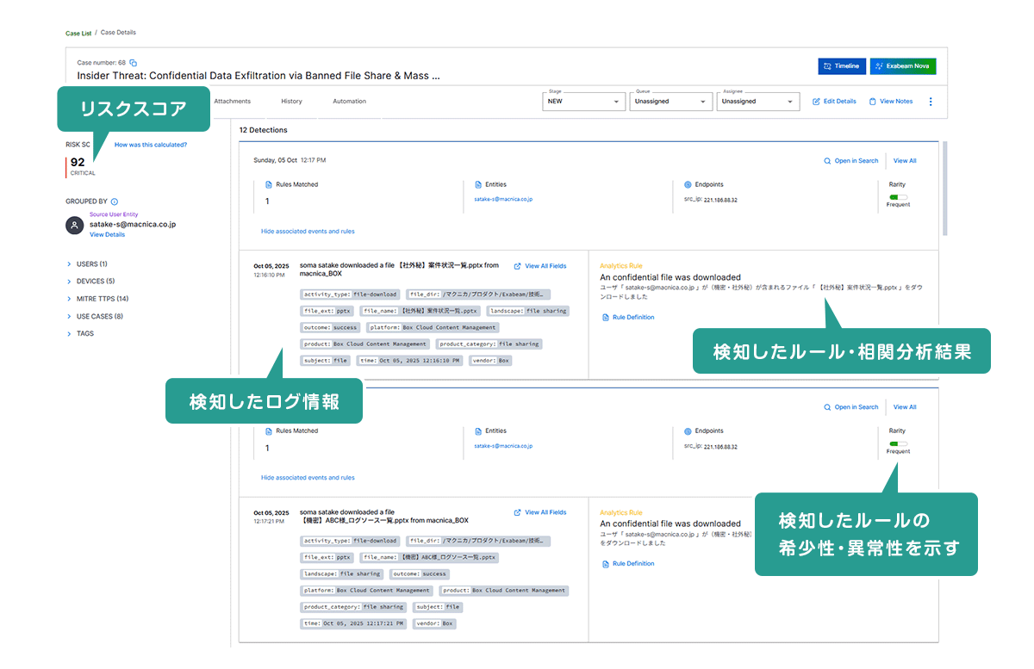Click Open in Search in first detection
The width and height of the screenshot is (1034, 669).
click(x=850, y=161)
